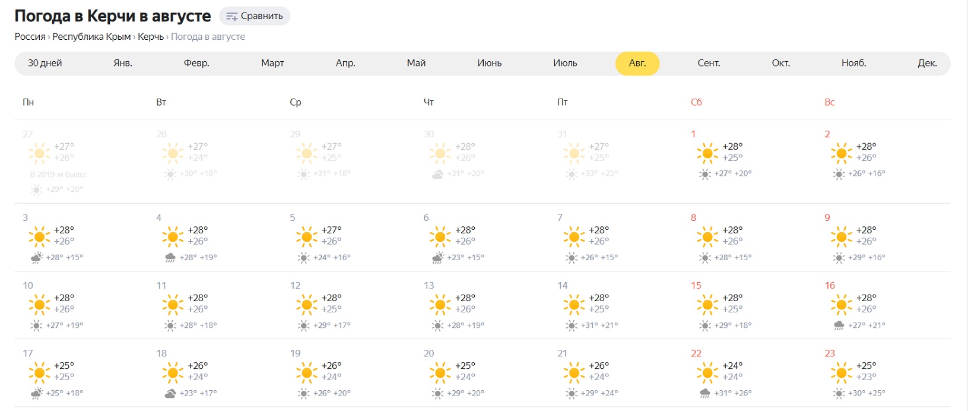Select the May month tab
The height and width of the screenshot is (411, 968).
click(x=416, y=64)
